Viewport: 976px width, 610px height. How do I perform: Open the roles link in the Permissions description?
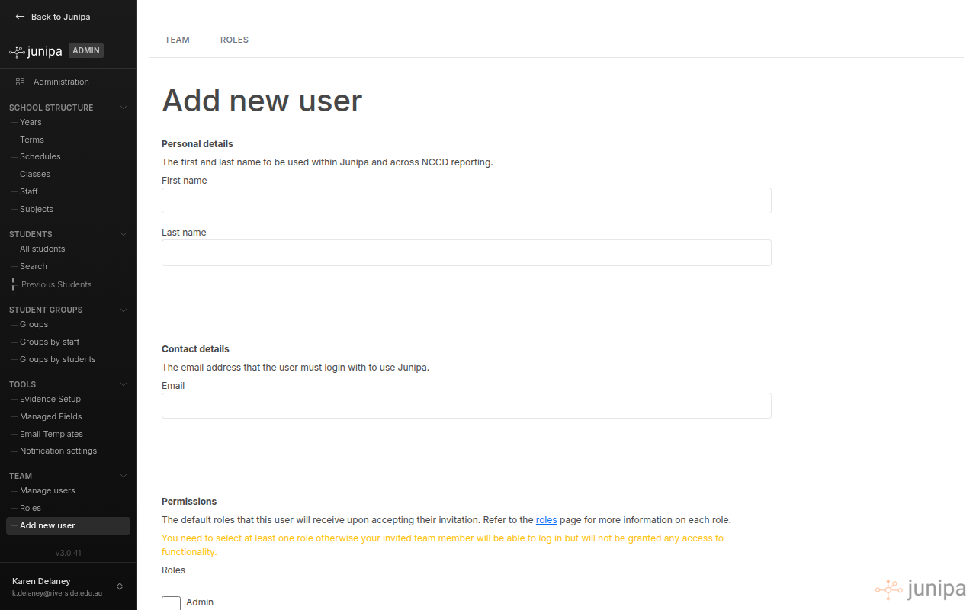546,519
